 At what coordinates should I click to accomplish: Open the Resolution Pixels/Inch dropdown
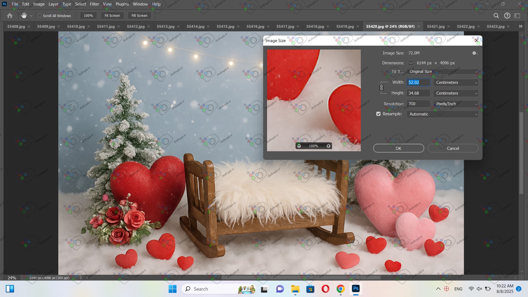coord(456,104)
